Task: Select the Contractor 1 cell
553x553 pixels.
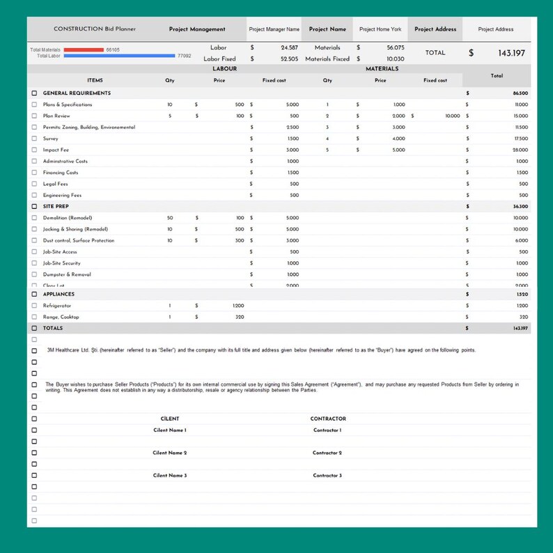Action: [x=327, y=430]
